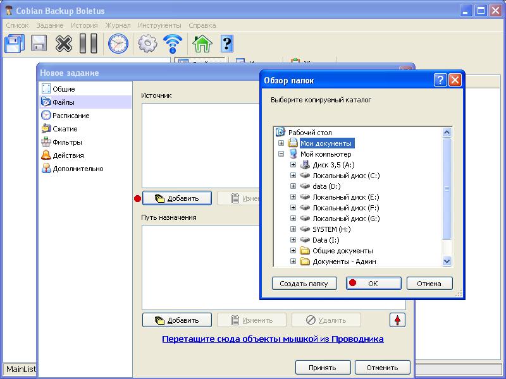506x379 pixels.
Task: Click Отменить button
Action: pyautogui.click(x=383, y=368)
